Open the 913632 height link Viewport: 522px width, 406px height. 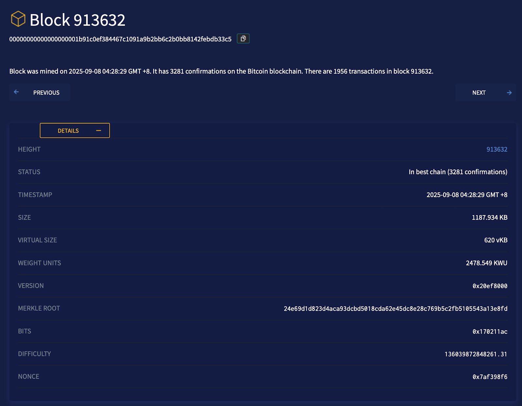coord(497,149)
